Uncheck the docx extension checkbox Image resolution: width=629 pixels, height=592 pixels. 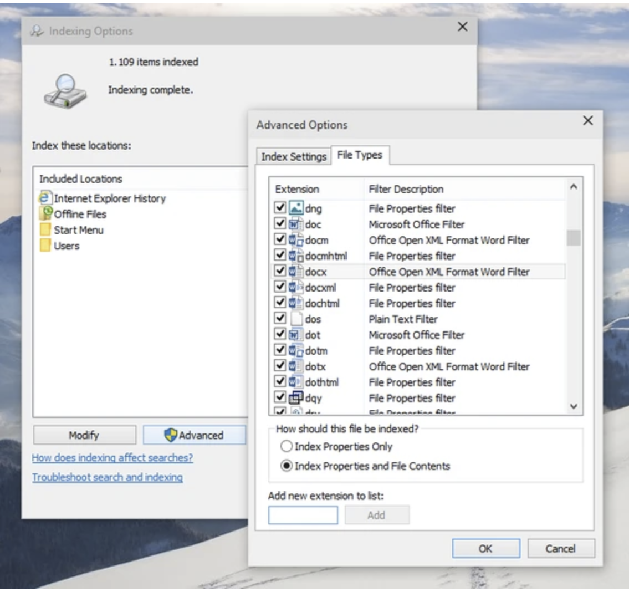[280, 271]
